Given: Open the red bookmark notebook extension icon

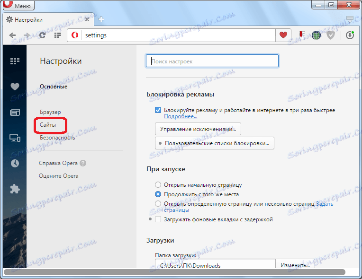Looking at the screenshot, I should (302, 35).
